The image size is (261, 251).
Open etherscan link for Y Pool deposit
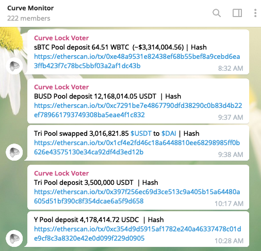(x=138, y=233)
